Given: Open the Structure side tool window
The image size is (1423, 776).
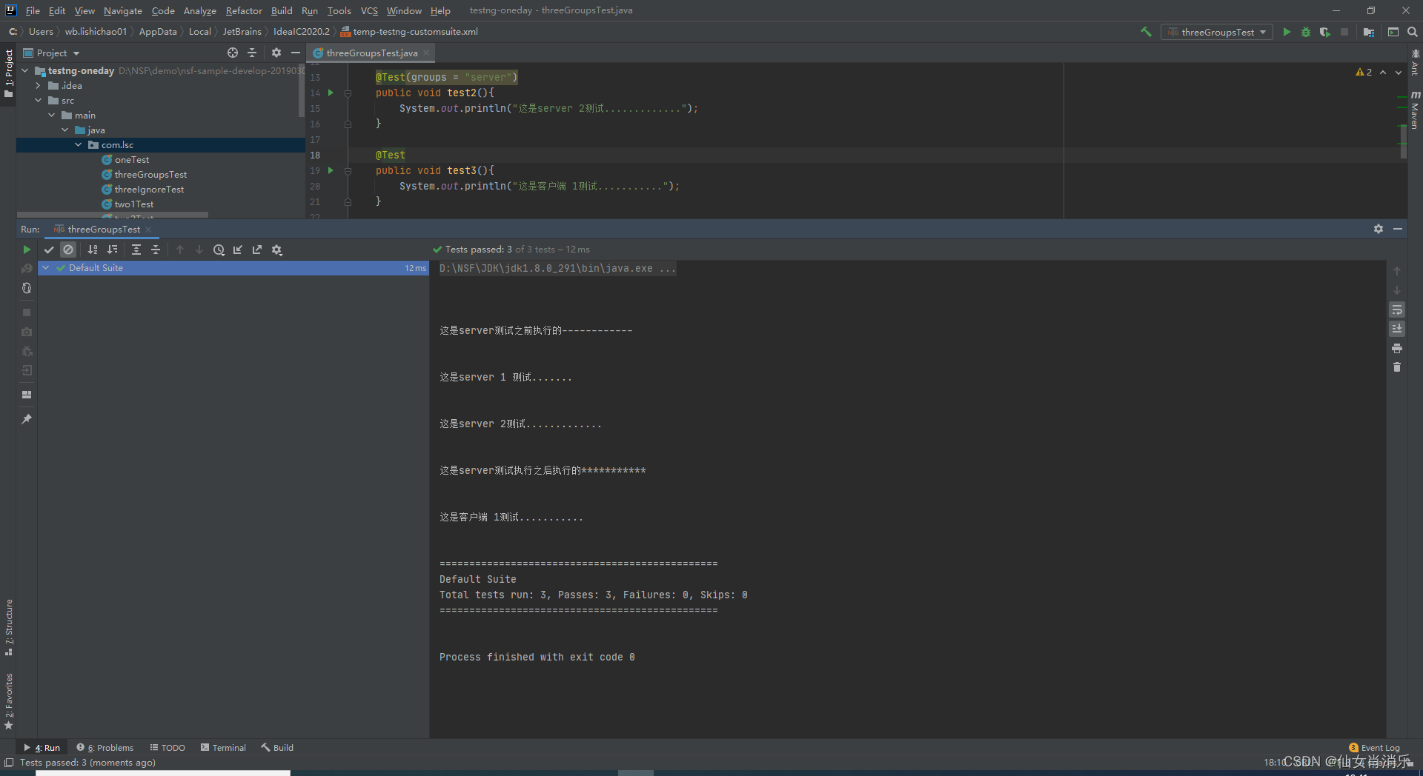Looking at the screenshot, I should tap(9, 627).
